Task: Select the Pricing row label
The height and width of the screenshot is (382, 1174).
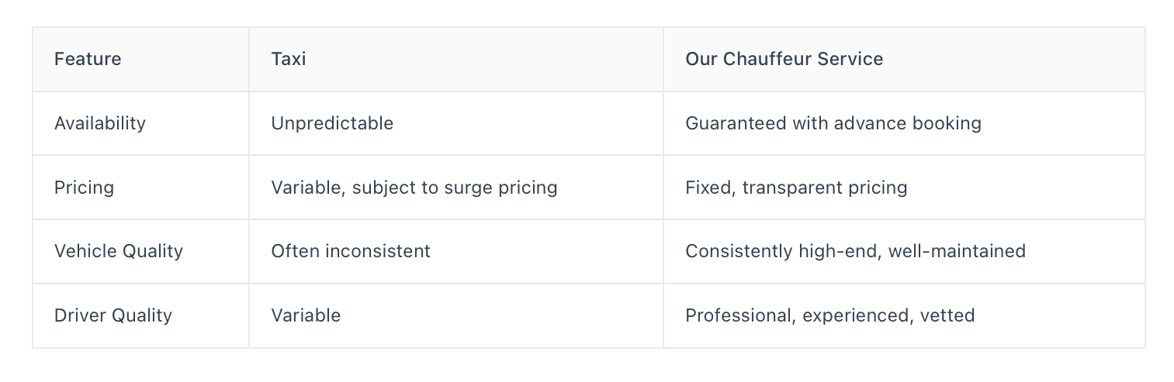Action: pyautogui.click(x=84, y=188)
